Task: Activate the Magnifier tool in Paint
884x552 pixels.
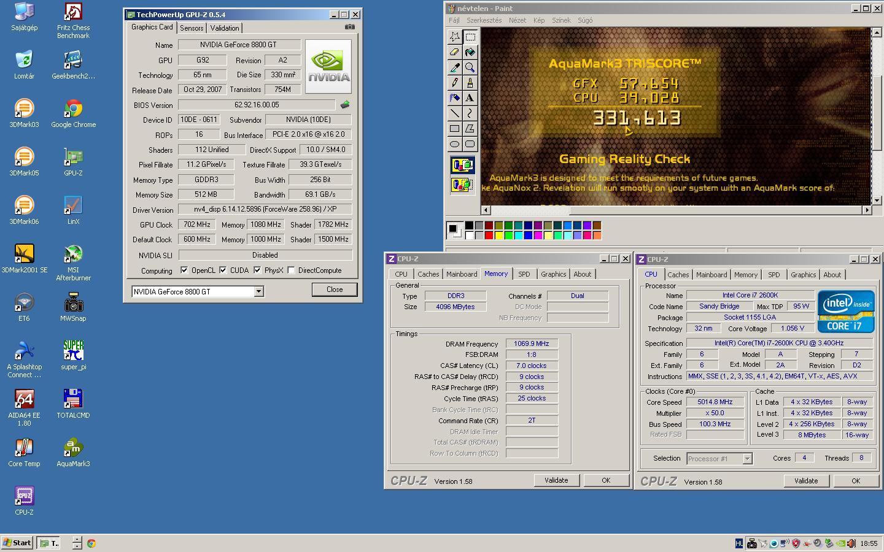Action: (x=470, y=67)
